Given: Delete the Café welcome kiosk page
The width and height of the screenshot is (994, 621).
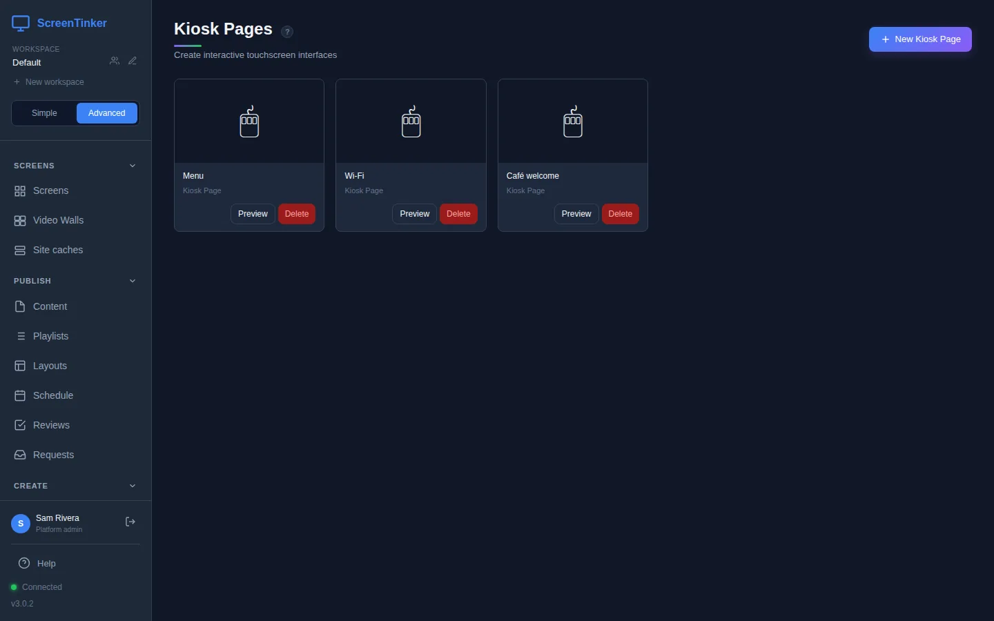Looking at the screenshot, I should [621, 214].
